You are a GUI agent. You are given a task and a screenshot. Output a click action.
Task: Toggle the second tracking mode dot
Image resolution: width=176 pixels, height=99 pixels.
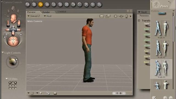(117, 93)
